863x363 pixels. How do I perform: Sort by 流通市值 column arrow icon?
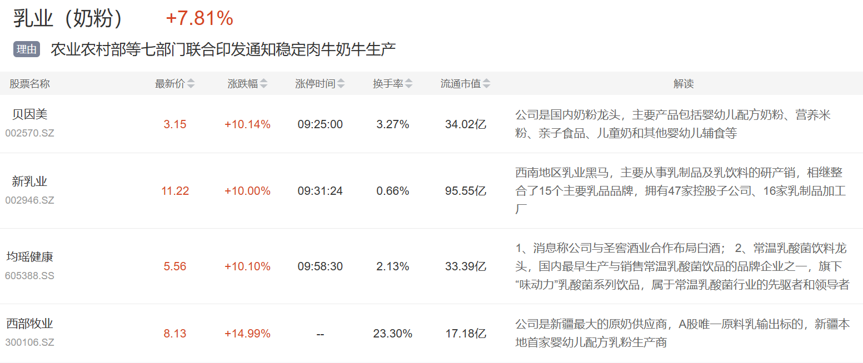[487, 84]
